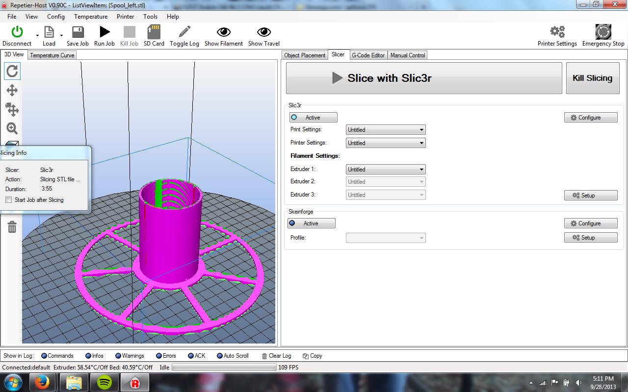Click the Disconnect power icon
This screenshot has height=392, width=628.
pos(17,32)
